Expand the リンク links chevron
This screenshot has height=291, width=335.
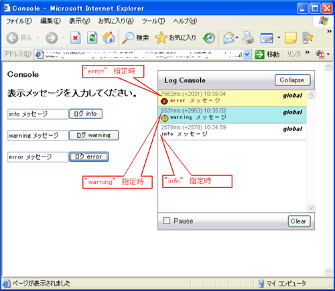(x=308, y=52)
